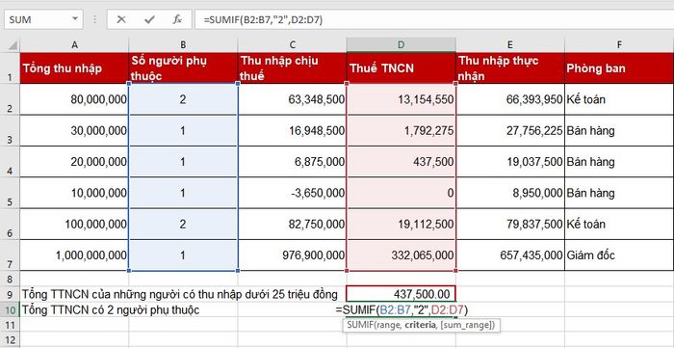Select 'Kế toán' cell in row 2

pos(619,99)
